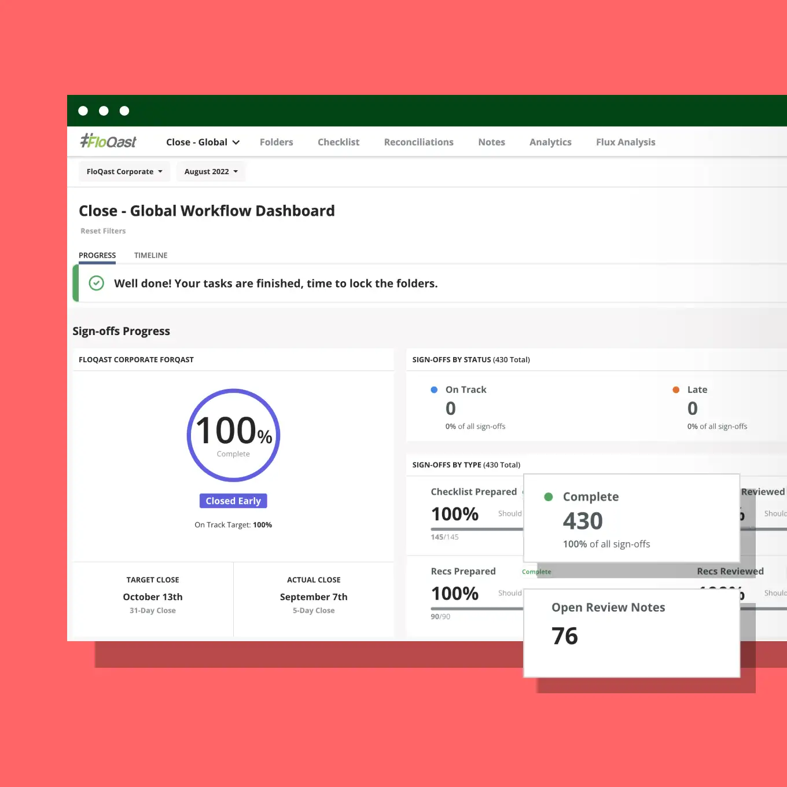Click the Late orange status dot

676,390
